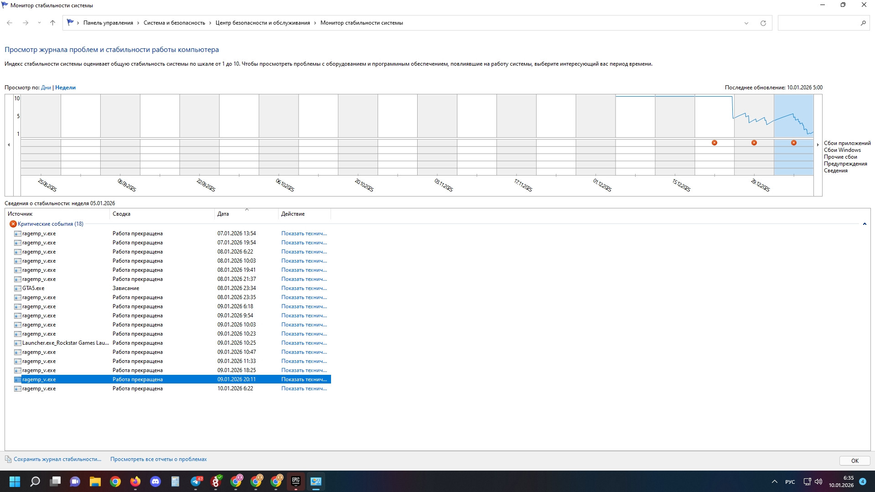Switch chart view to Дни
The width and height of the screenshot is (875, 492).
46,88
